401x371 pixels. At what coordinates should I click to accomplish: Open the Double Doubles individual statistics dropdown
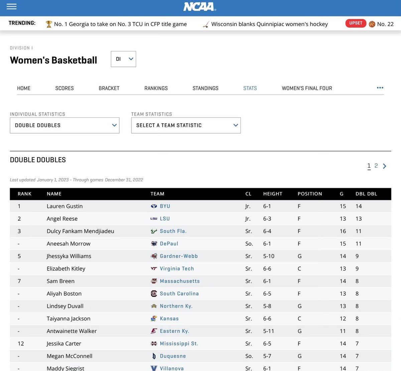click(x=64, y=125)
